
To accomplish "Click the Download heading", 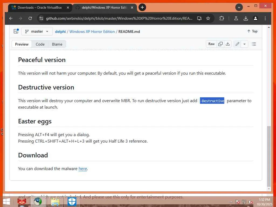I will [33, 155].
